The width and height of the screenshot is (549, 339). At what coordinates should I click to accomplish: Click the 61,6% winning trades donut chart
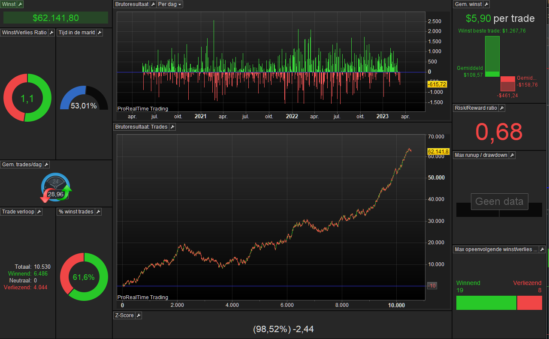pos(84,277)
